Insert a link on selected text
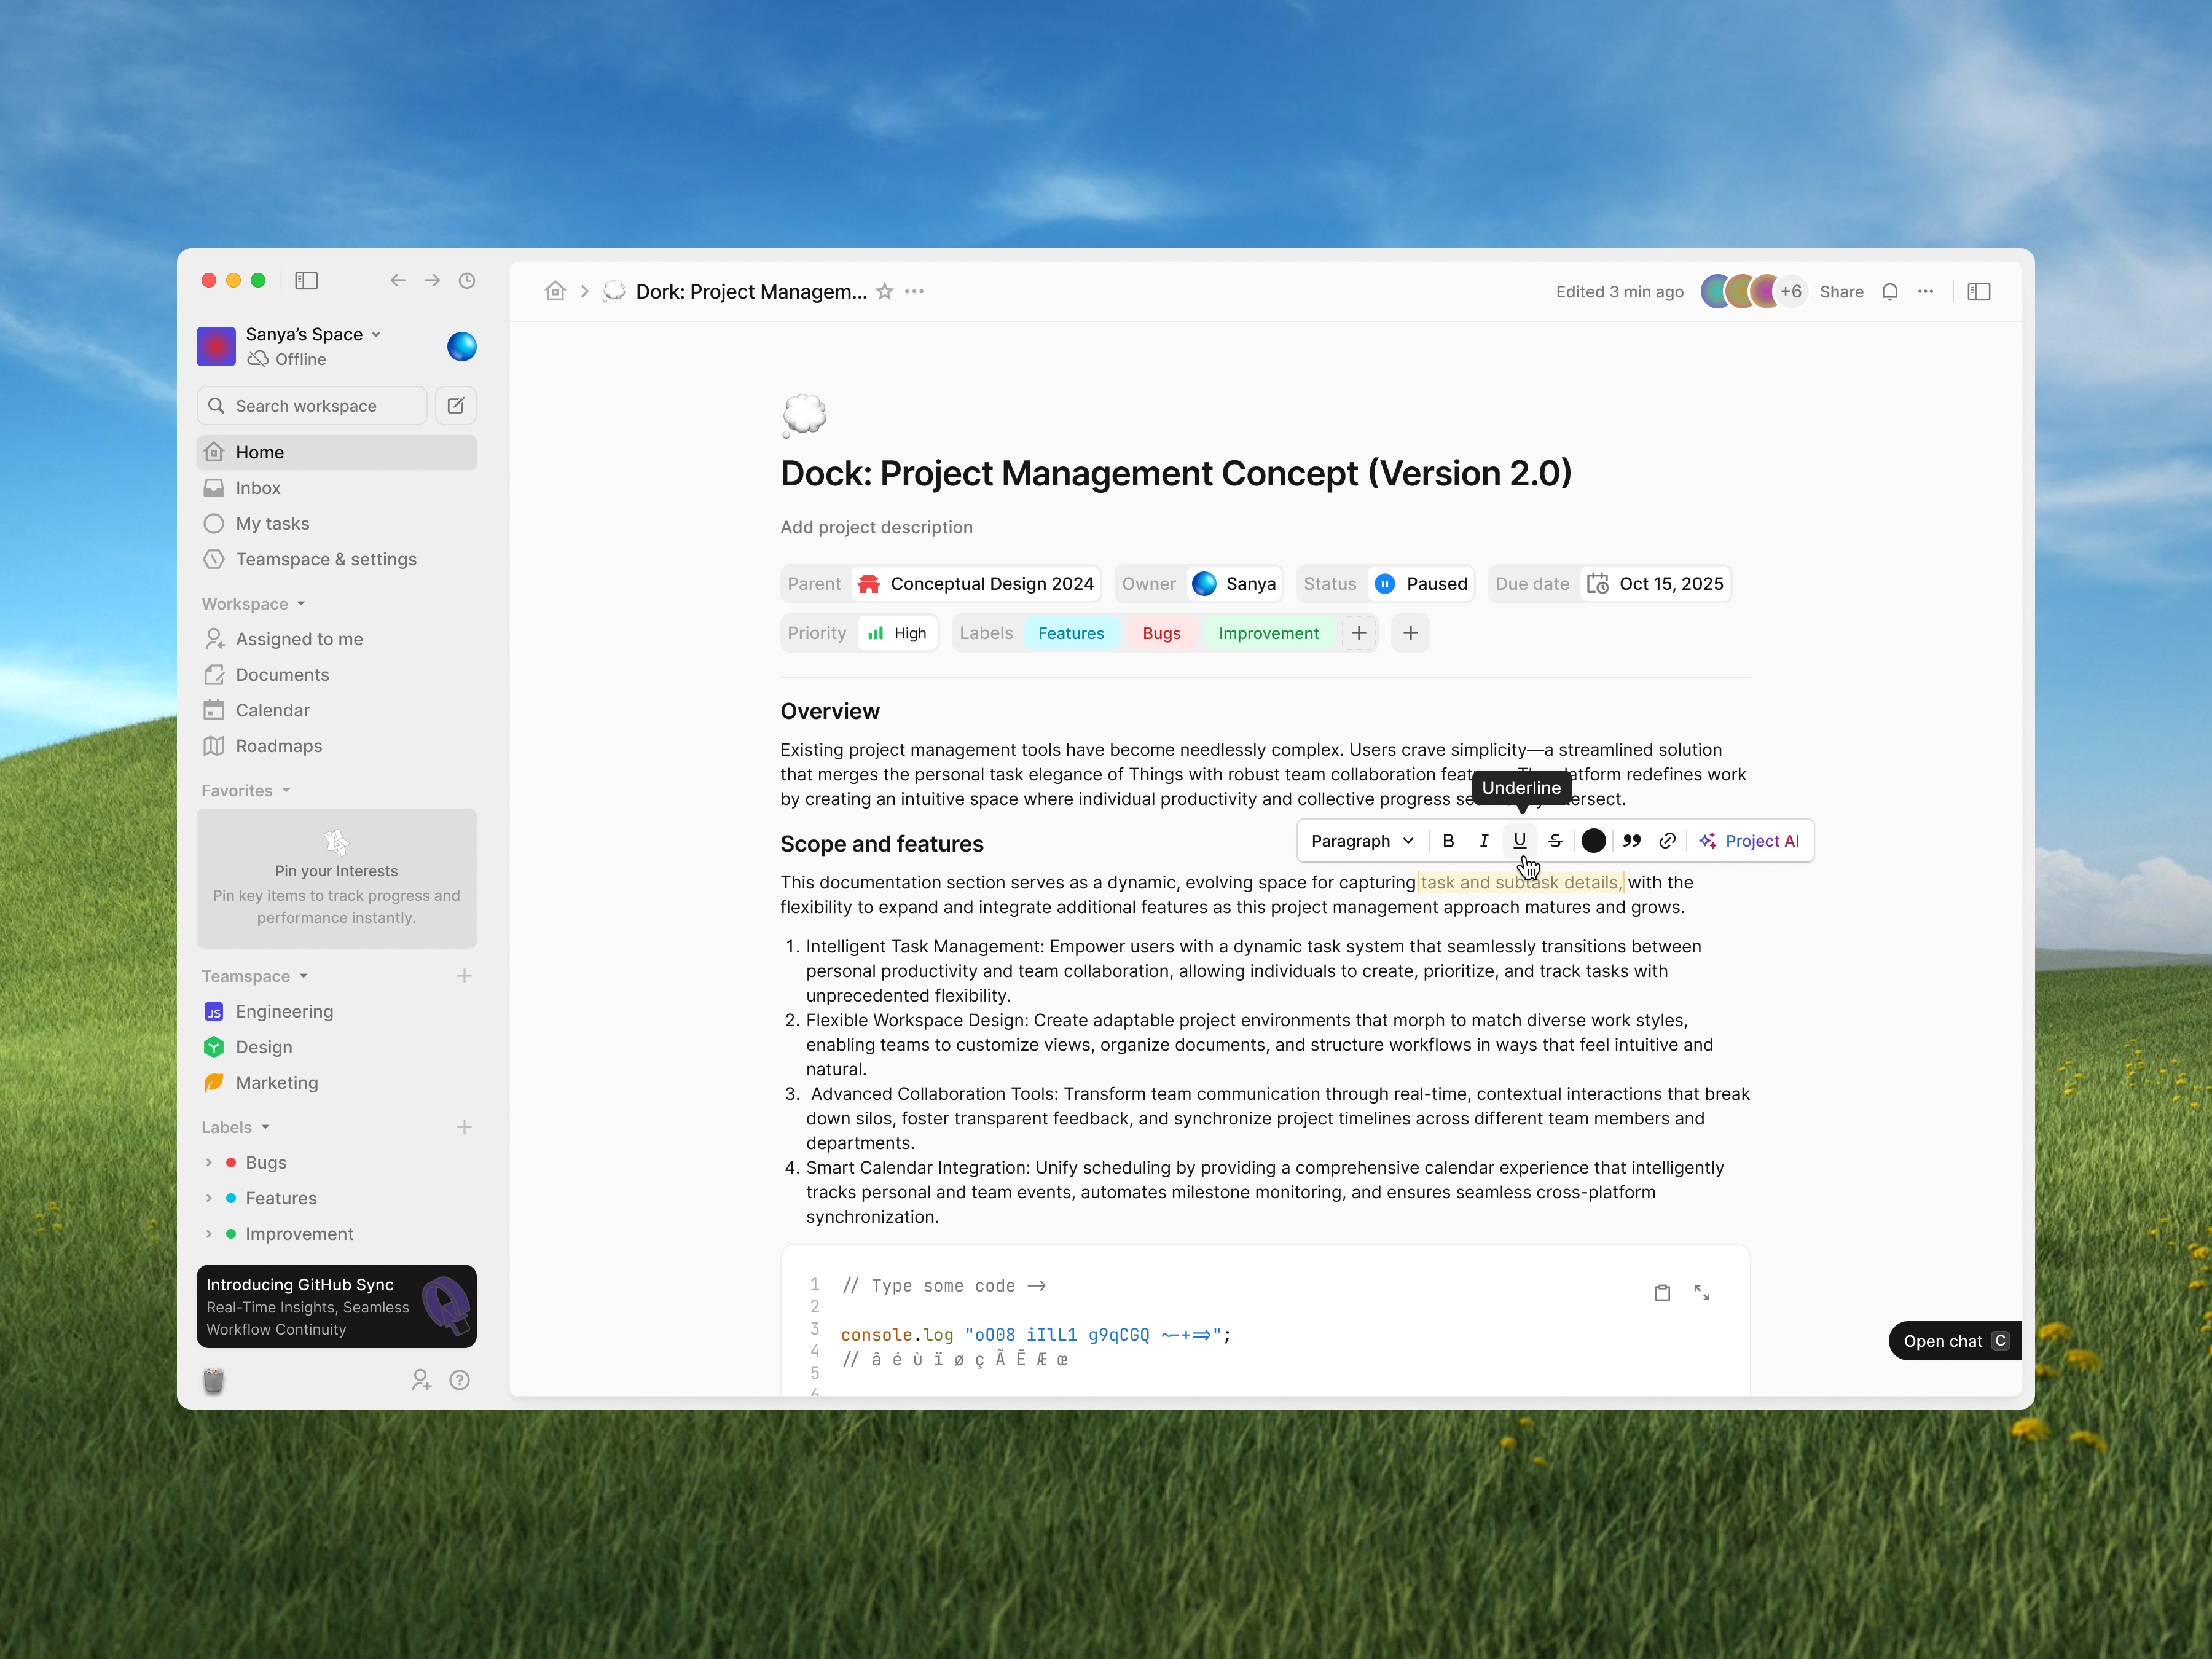The image size is (2212, 1659). [1667, 841]
